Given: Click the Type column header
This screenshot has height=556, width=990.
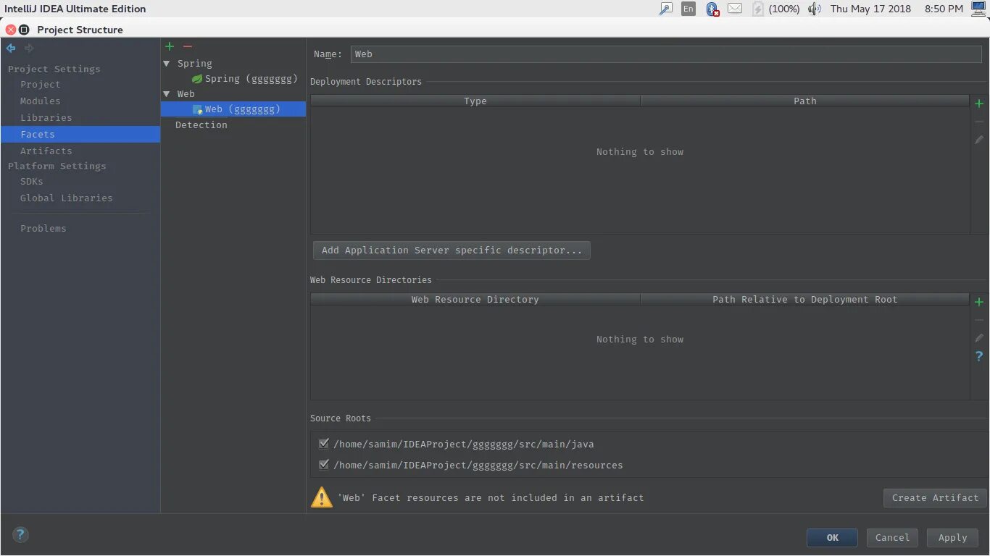Looking at the screenshot, I should 475,101.
